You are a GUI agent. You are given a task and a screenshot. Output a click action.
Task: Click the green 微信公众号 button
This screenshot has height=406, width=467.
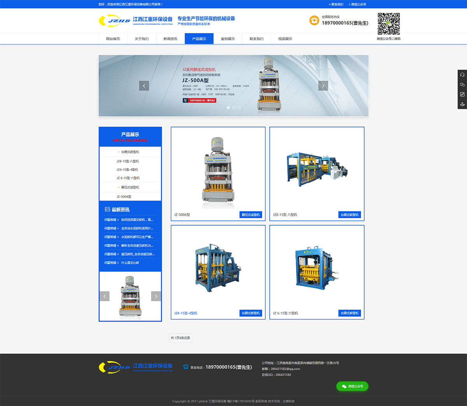coord(352,386)
